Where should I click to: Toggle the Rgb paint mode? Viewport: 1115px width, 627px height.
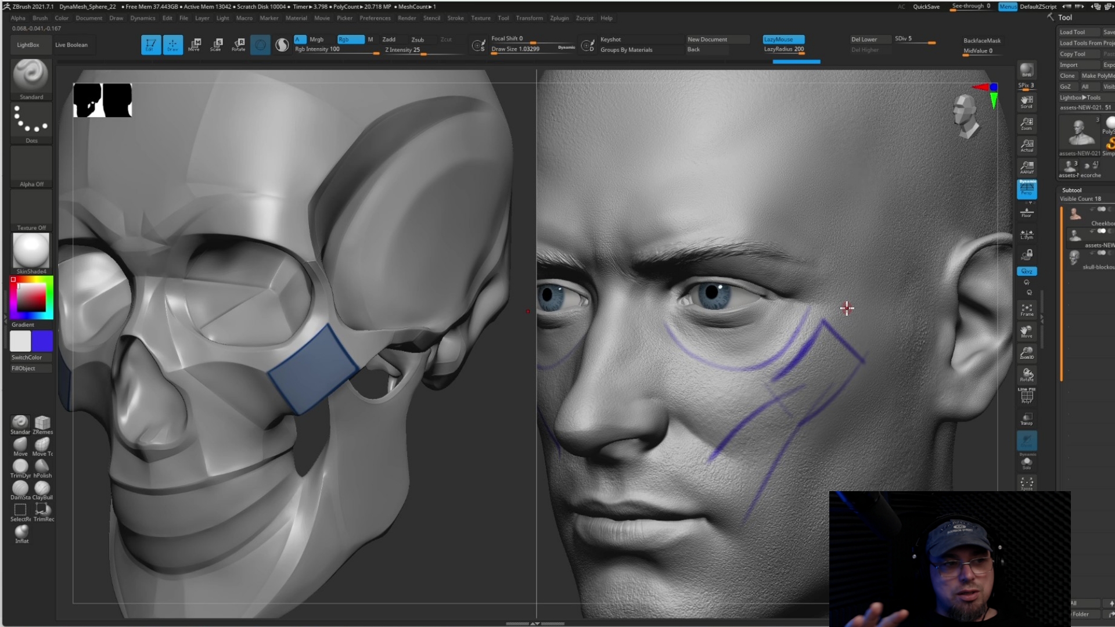coord(351,39)
